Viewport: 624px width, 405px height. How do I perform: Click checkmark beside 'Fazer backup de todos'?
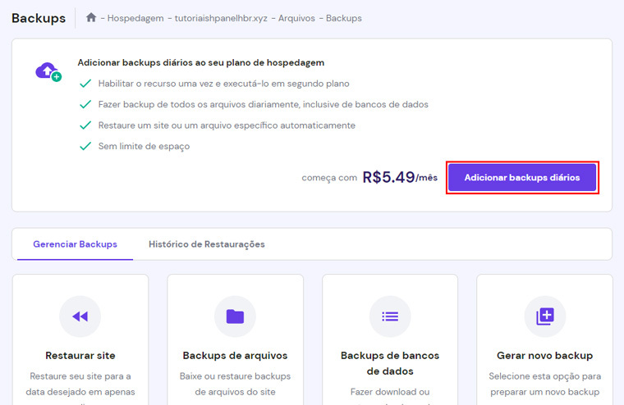85,104
